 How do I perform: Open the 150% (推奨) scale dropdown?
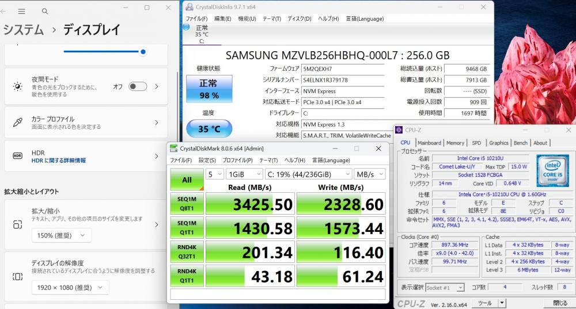62,235
